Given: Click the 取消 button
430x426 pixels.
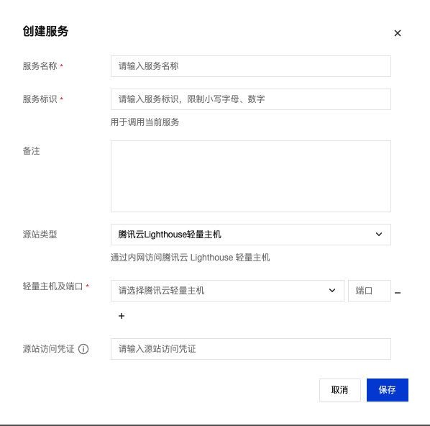Looking at the screenshot, I should (x=340, y=390).
